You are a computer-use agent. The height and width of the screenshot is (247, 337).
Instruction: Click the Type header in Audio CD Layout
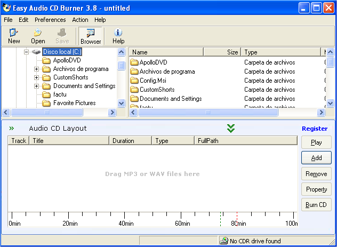pos(173,141)
